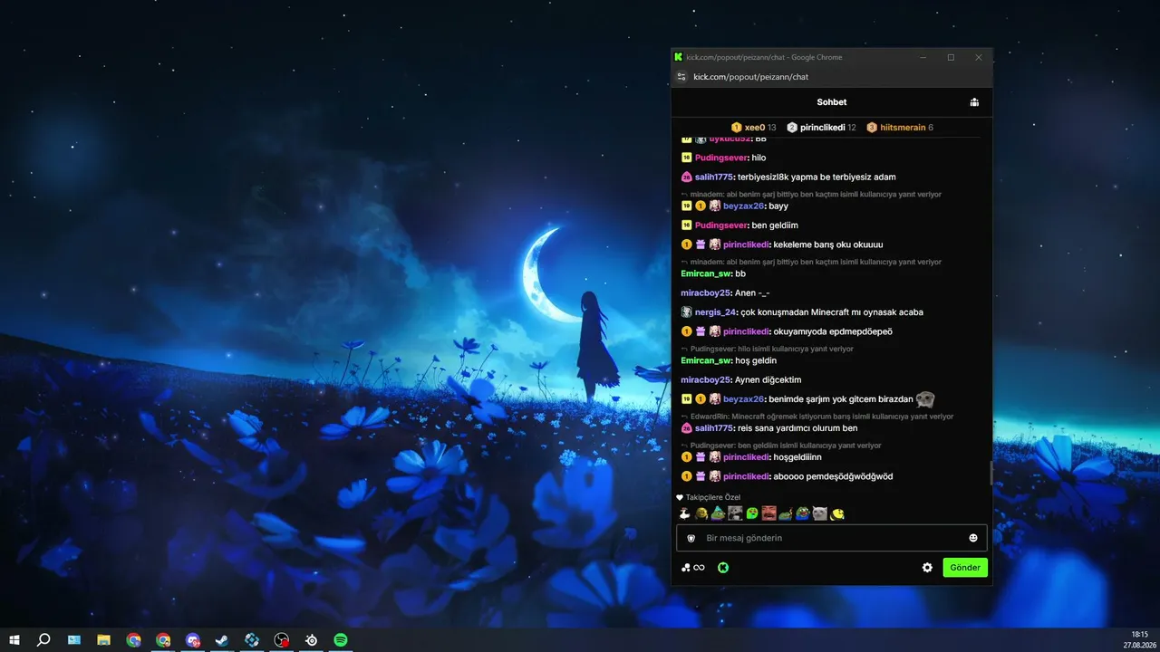Image resolution: width=1160 pixels, height=652 pixels.
Task: Open the emoji picker in message box
Action: click(x=973, y=538)
